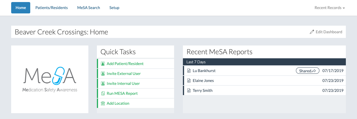Expand the Recent Records dropdown

(329, 8)
